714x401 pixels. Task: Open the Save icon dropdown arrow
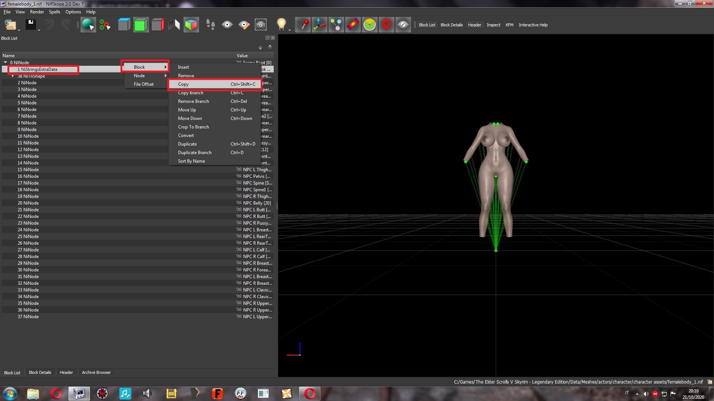(x=39, y=30)
